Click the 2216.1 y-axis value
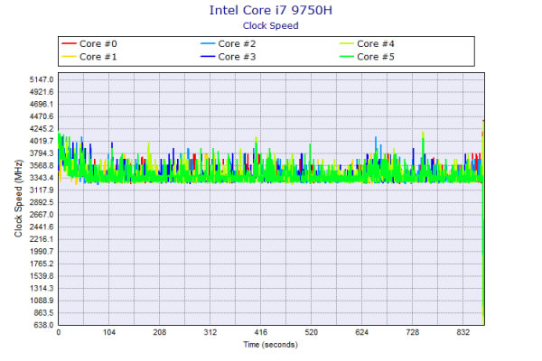 tap(42, 239)
